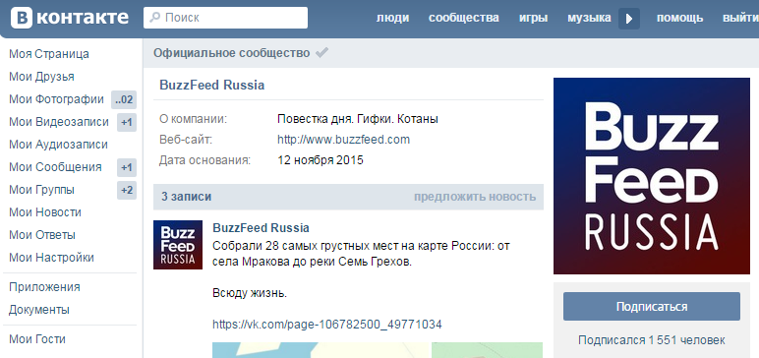Follow the http://www.buzzfeed.com website link
Screen dimensions: 759x358
tap(344, 140)
